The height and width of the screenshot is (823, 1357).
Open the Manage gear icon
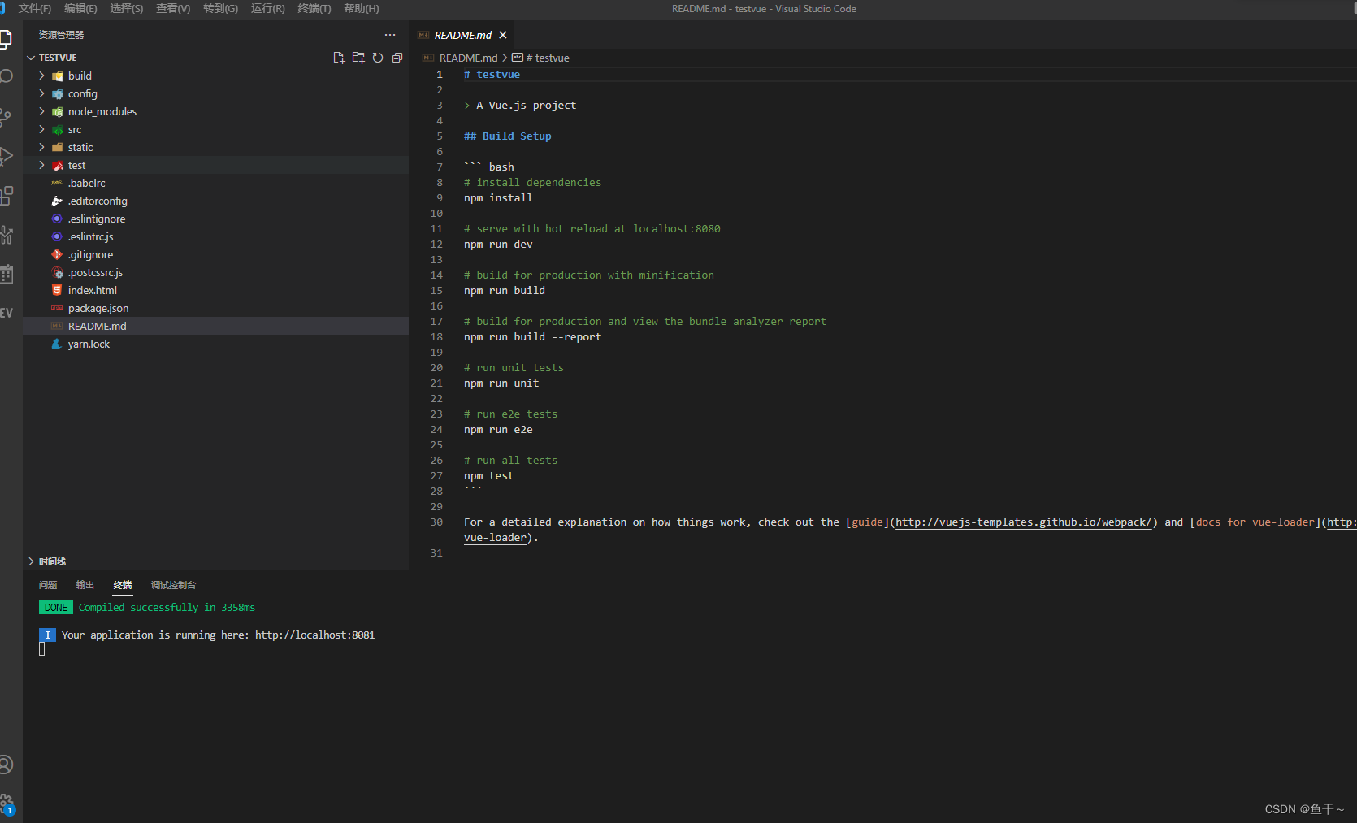point(7,804)
